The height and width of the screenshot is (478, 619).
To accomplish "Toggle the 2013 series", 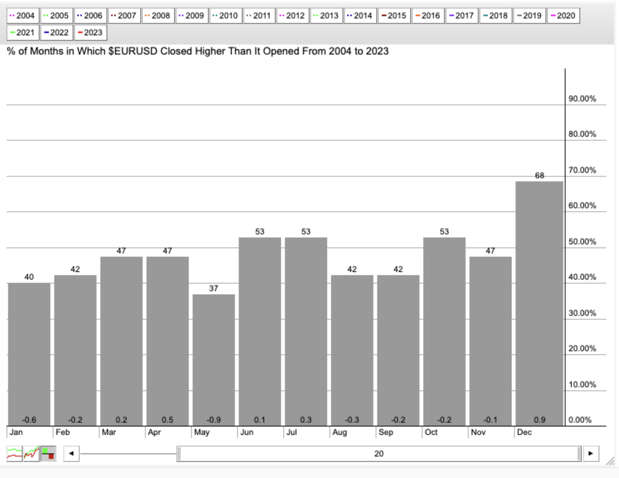I will 326,16.
